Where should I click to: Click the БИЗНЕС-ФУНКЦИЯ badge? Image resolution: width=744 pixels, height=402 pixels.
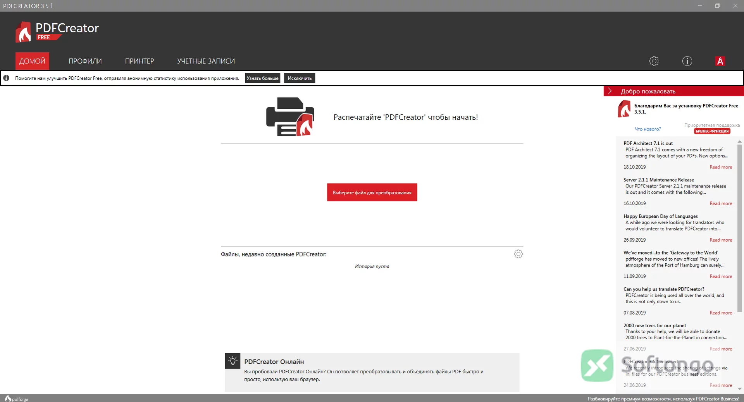tap(712, 131)
